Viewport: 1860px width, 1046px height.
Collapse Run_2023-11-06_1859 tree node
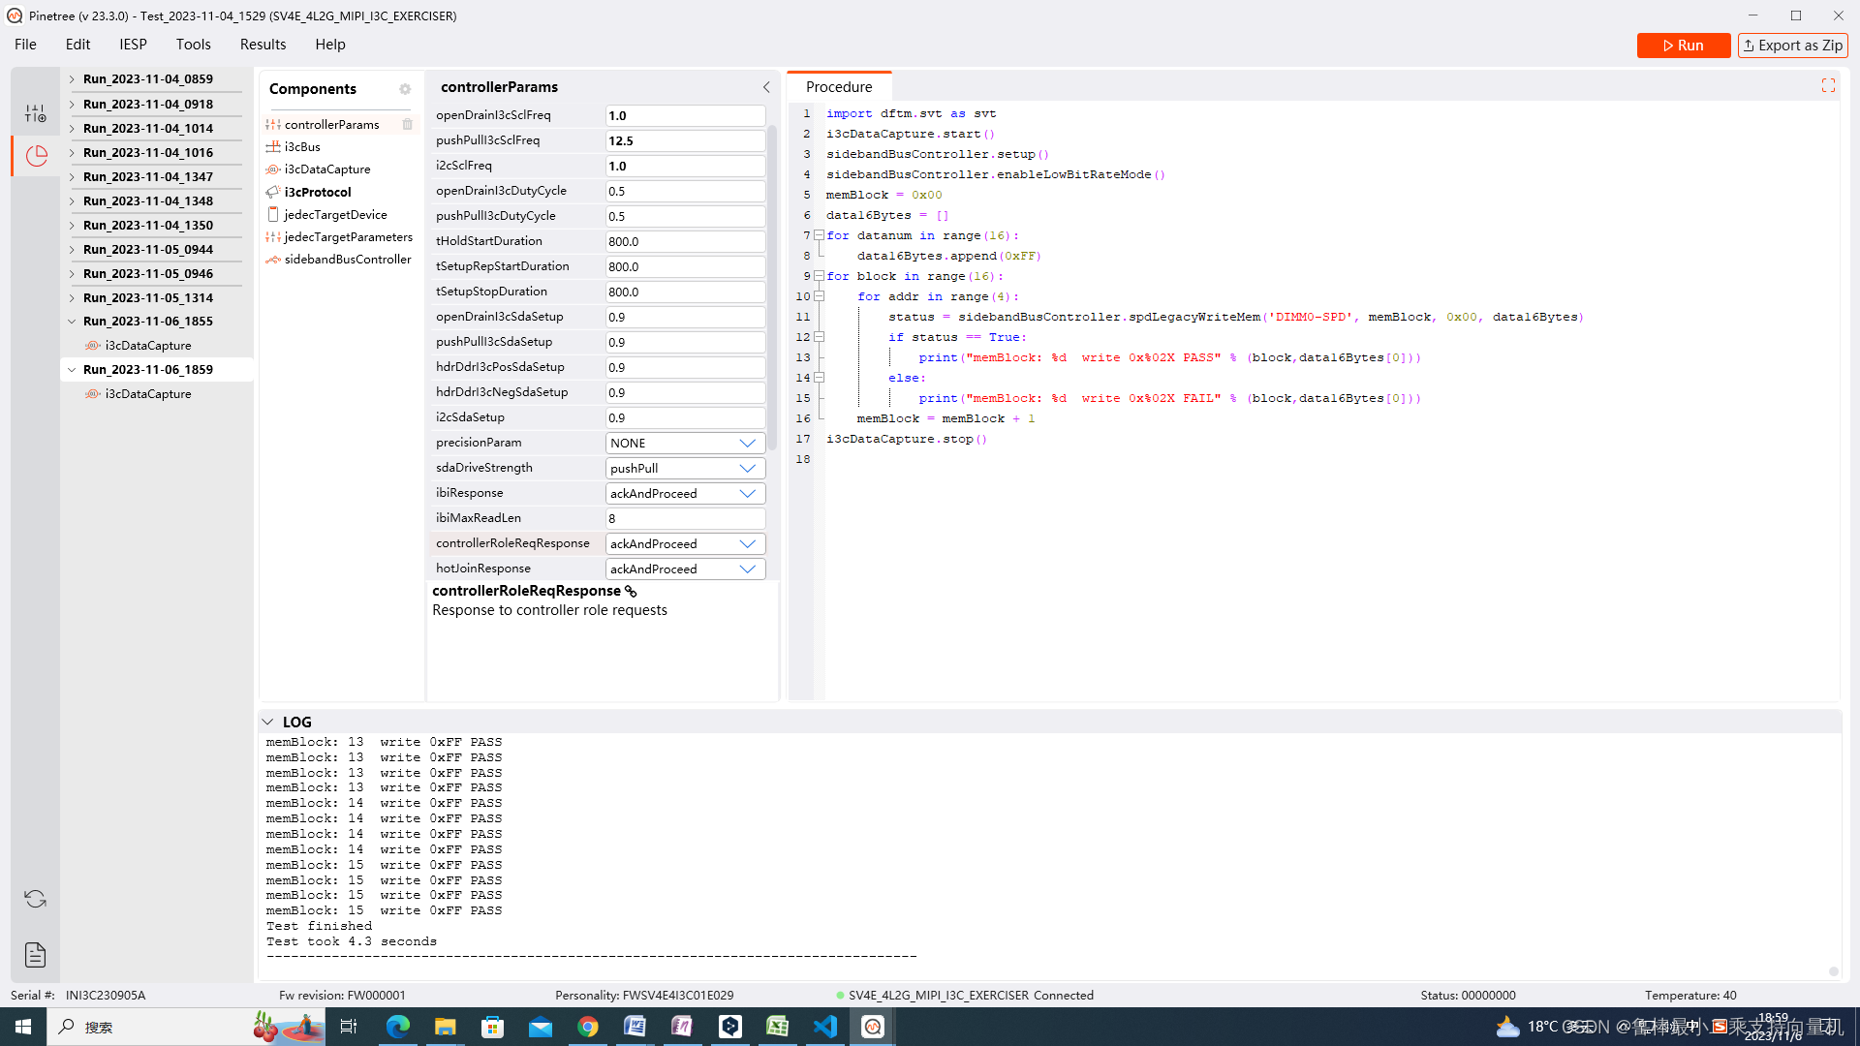pos(72,370)
